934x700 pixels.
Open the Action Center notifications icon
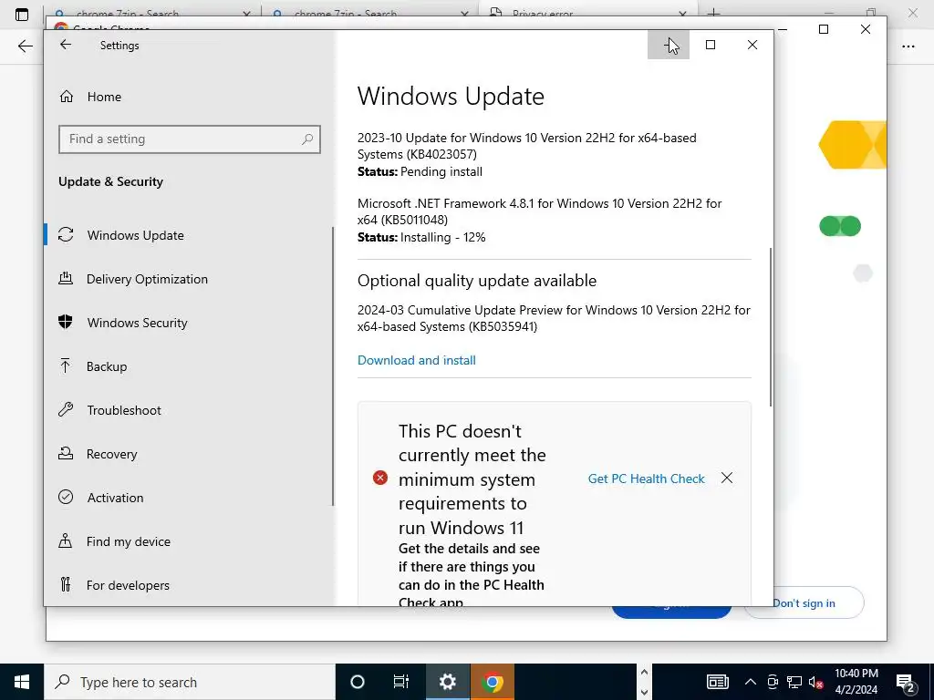point(906,682)
